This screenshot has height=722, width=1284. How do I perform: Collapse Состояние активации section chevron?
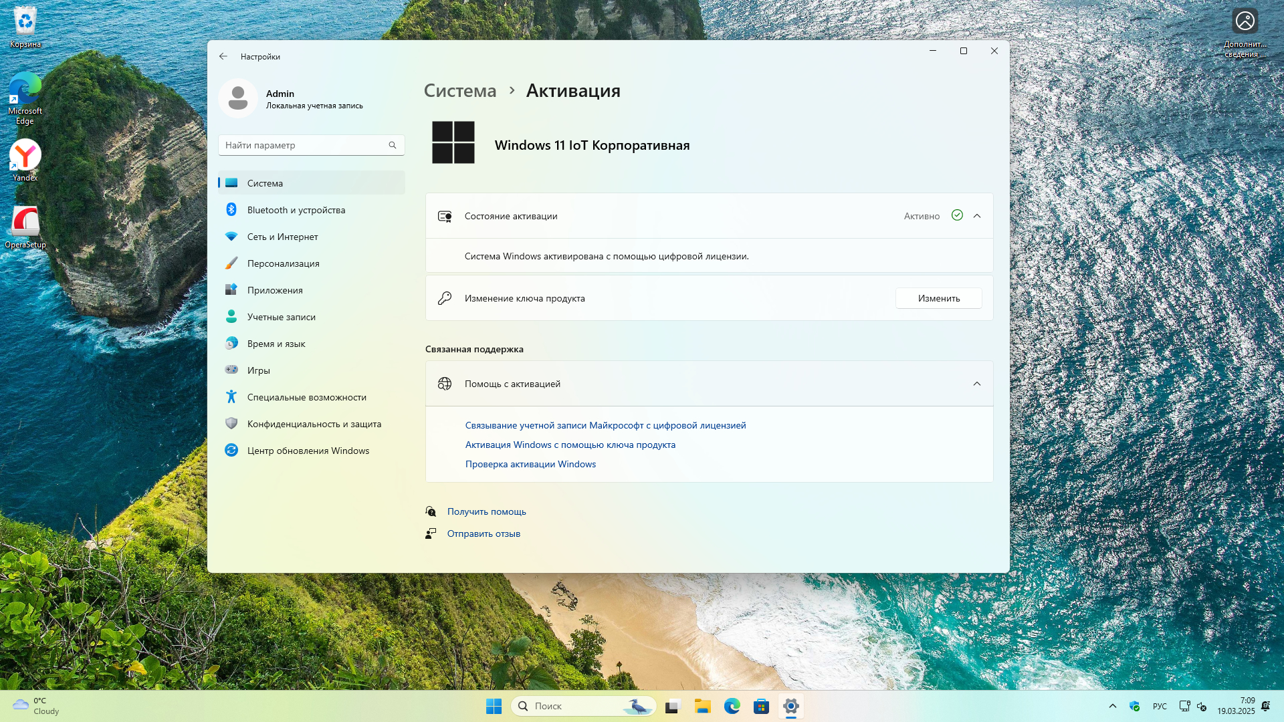(x=977, y=216)
